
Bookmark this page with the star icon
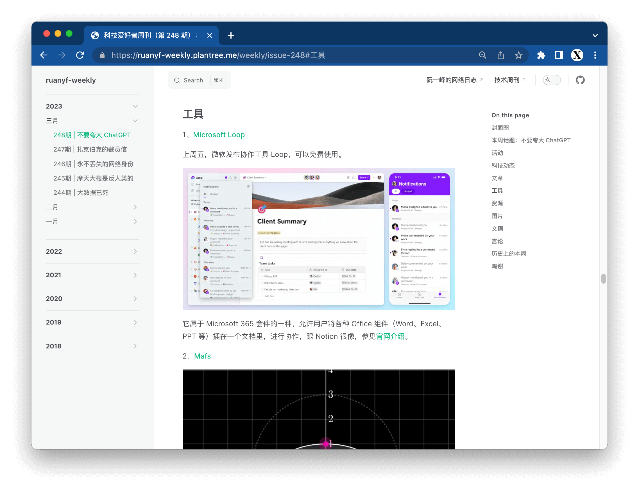(518, 55)
